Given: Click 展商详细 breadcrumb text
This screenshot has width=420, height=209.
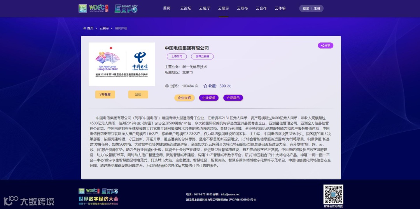Looking at the screenshot, I should coord(121,28).
